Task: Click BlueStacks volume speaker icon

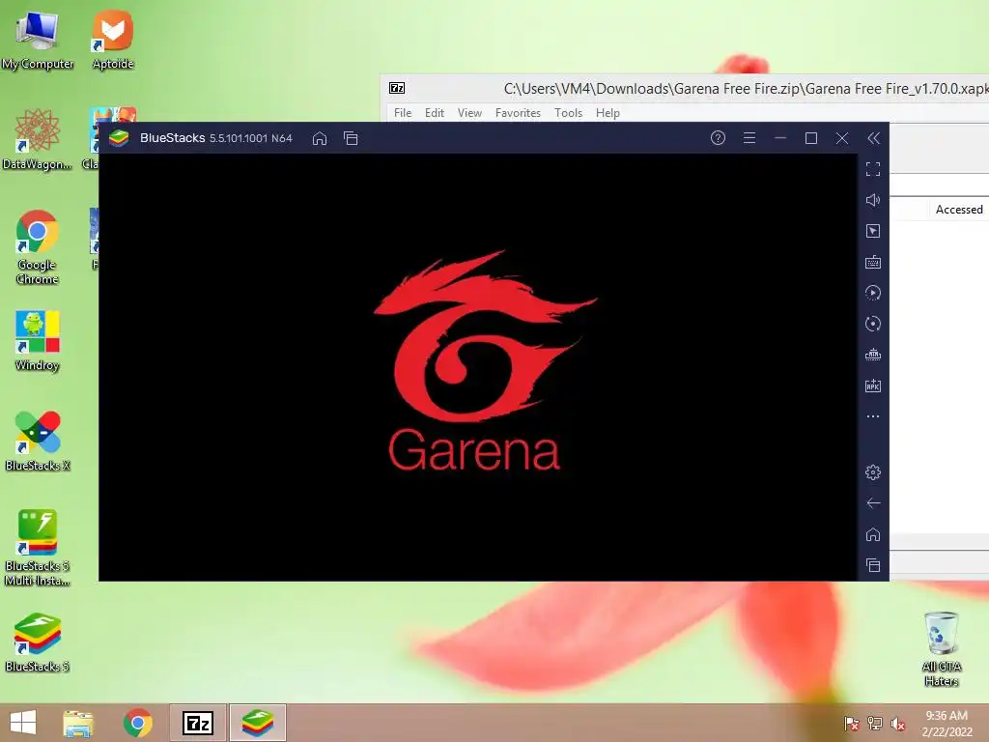Action: [x=873, y=200]
